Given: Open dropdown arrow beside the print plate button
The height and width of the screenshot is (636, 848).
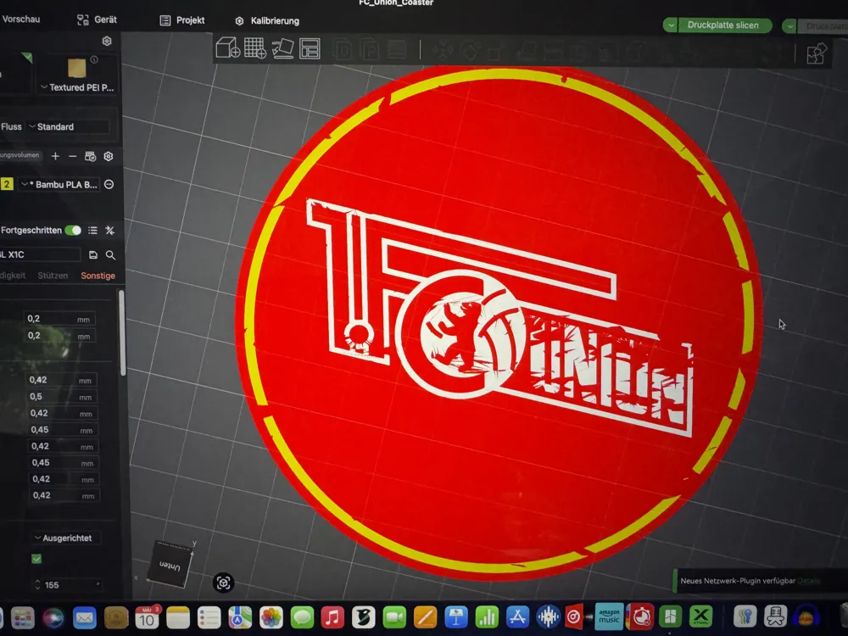Looking at the screenshot, I should click(789, 26).
